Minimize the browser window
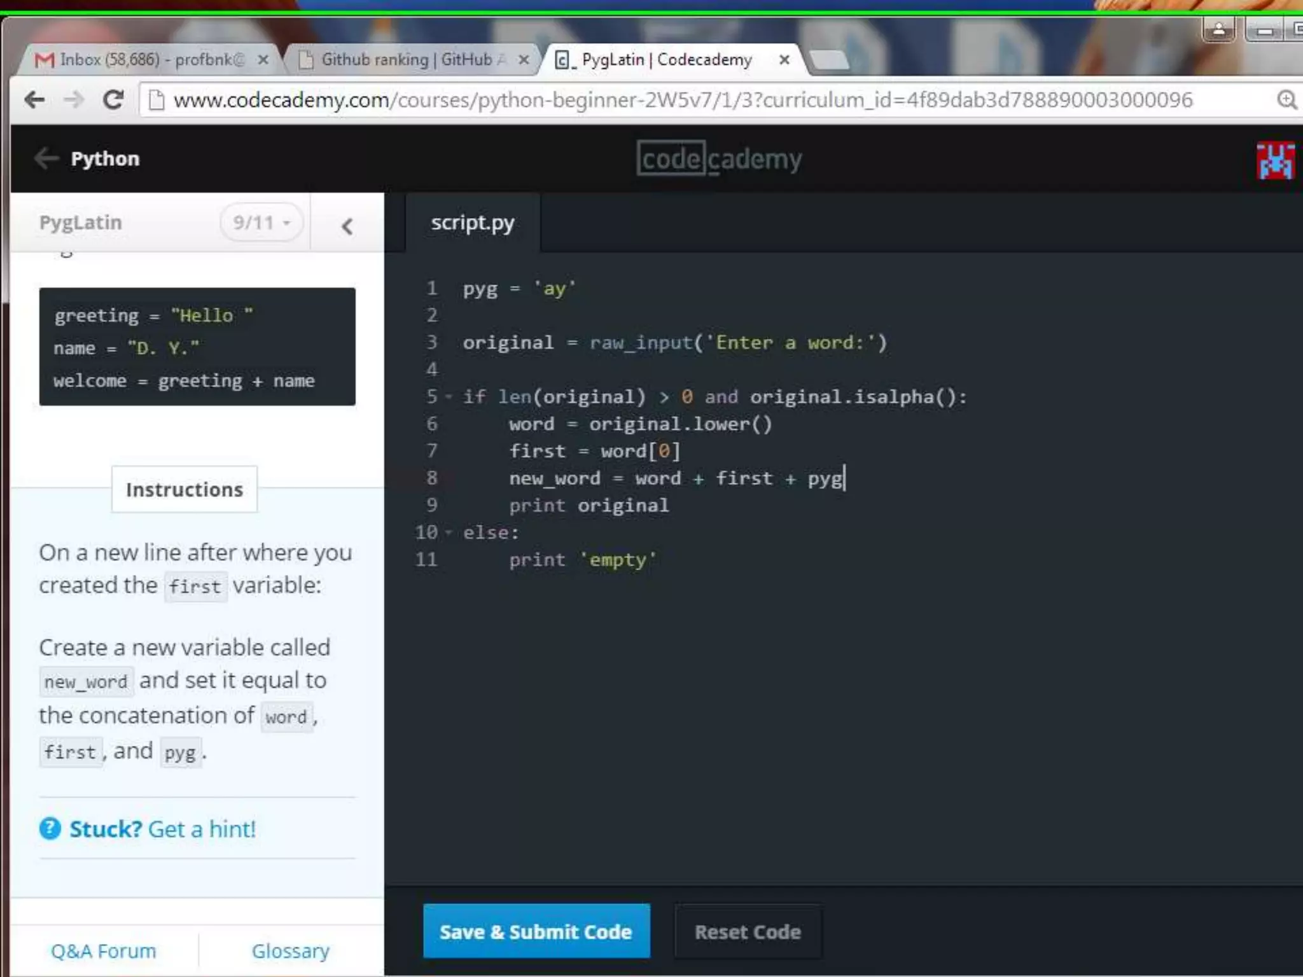The height and width of the screenshot is (977, 1303). coord(1264,30)
